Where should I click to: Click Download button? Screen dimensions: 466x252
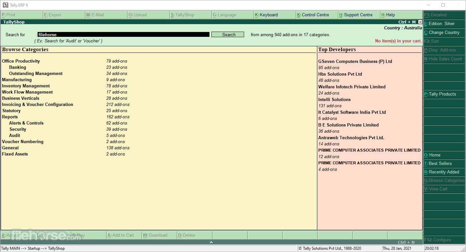[x=159, y=235]
